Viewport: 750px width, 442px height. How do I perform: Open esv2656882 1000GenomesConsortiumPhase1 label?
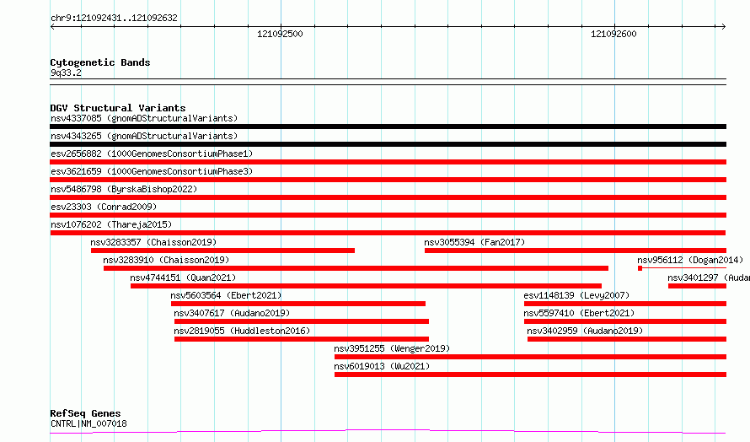pyautogui.click(x=152, y=154)
